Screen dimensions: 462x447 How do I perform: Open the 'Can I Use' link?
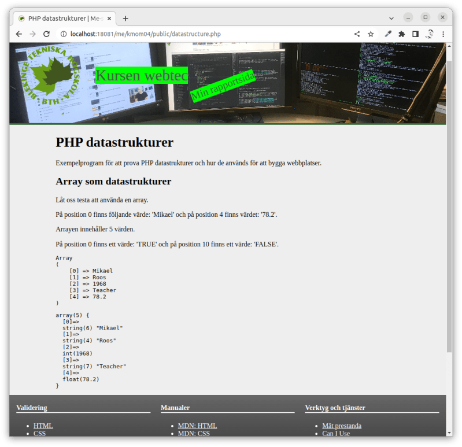[x=336, y=433]
